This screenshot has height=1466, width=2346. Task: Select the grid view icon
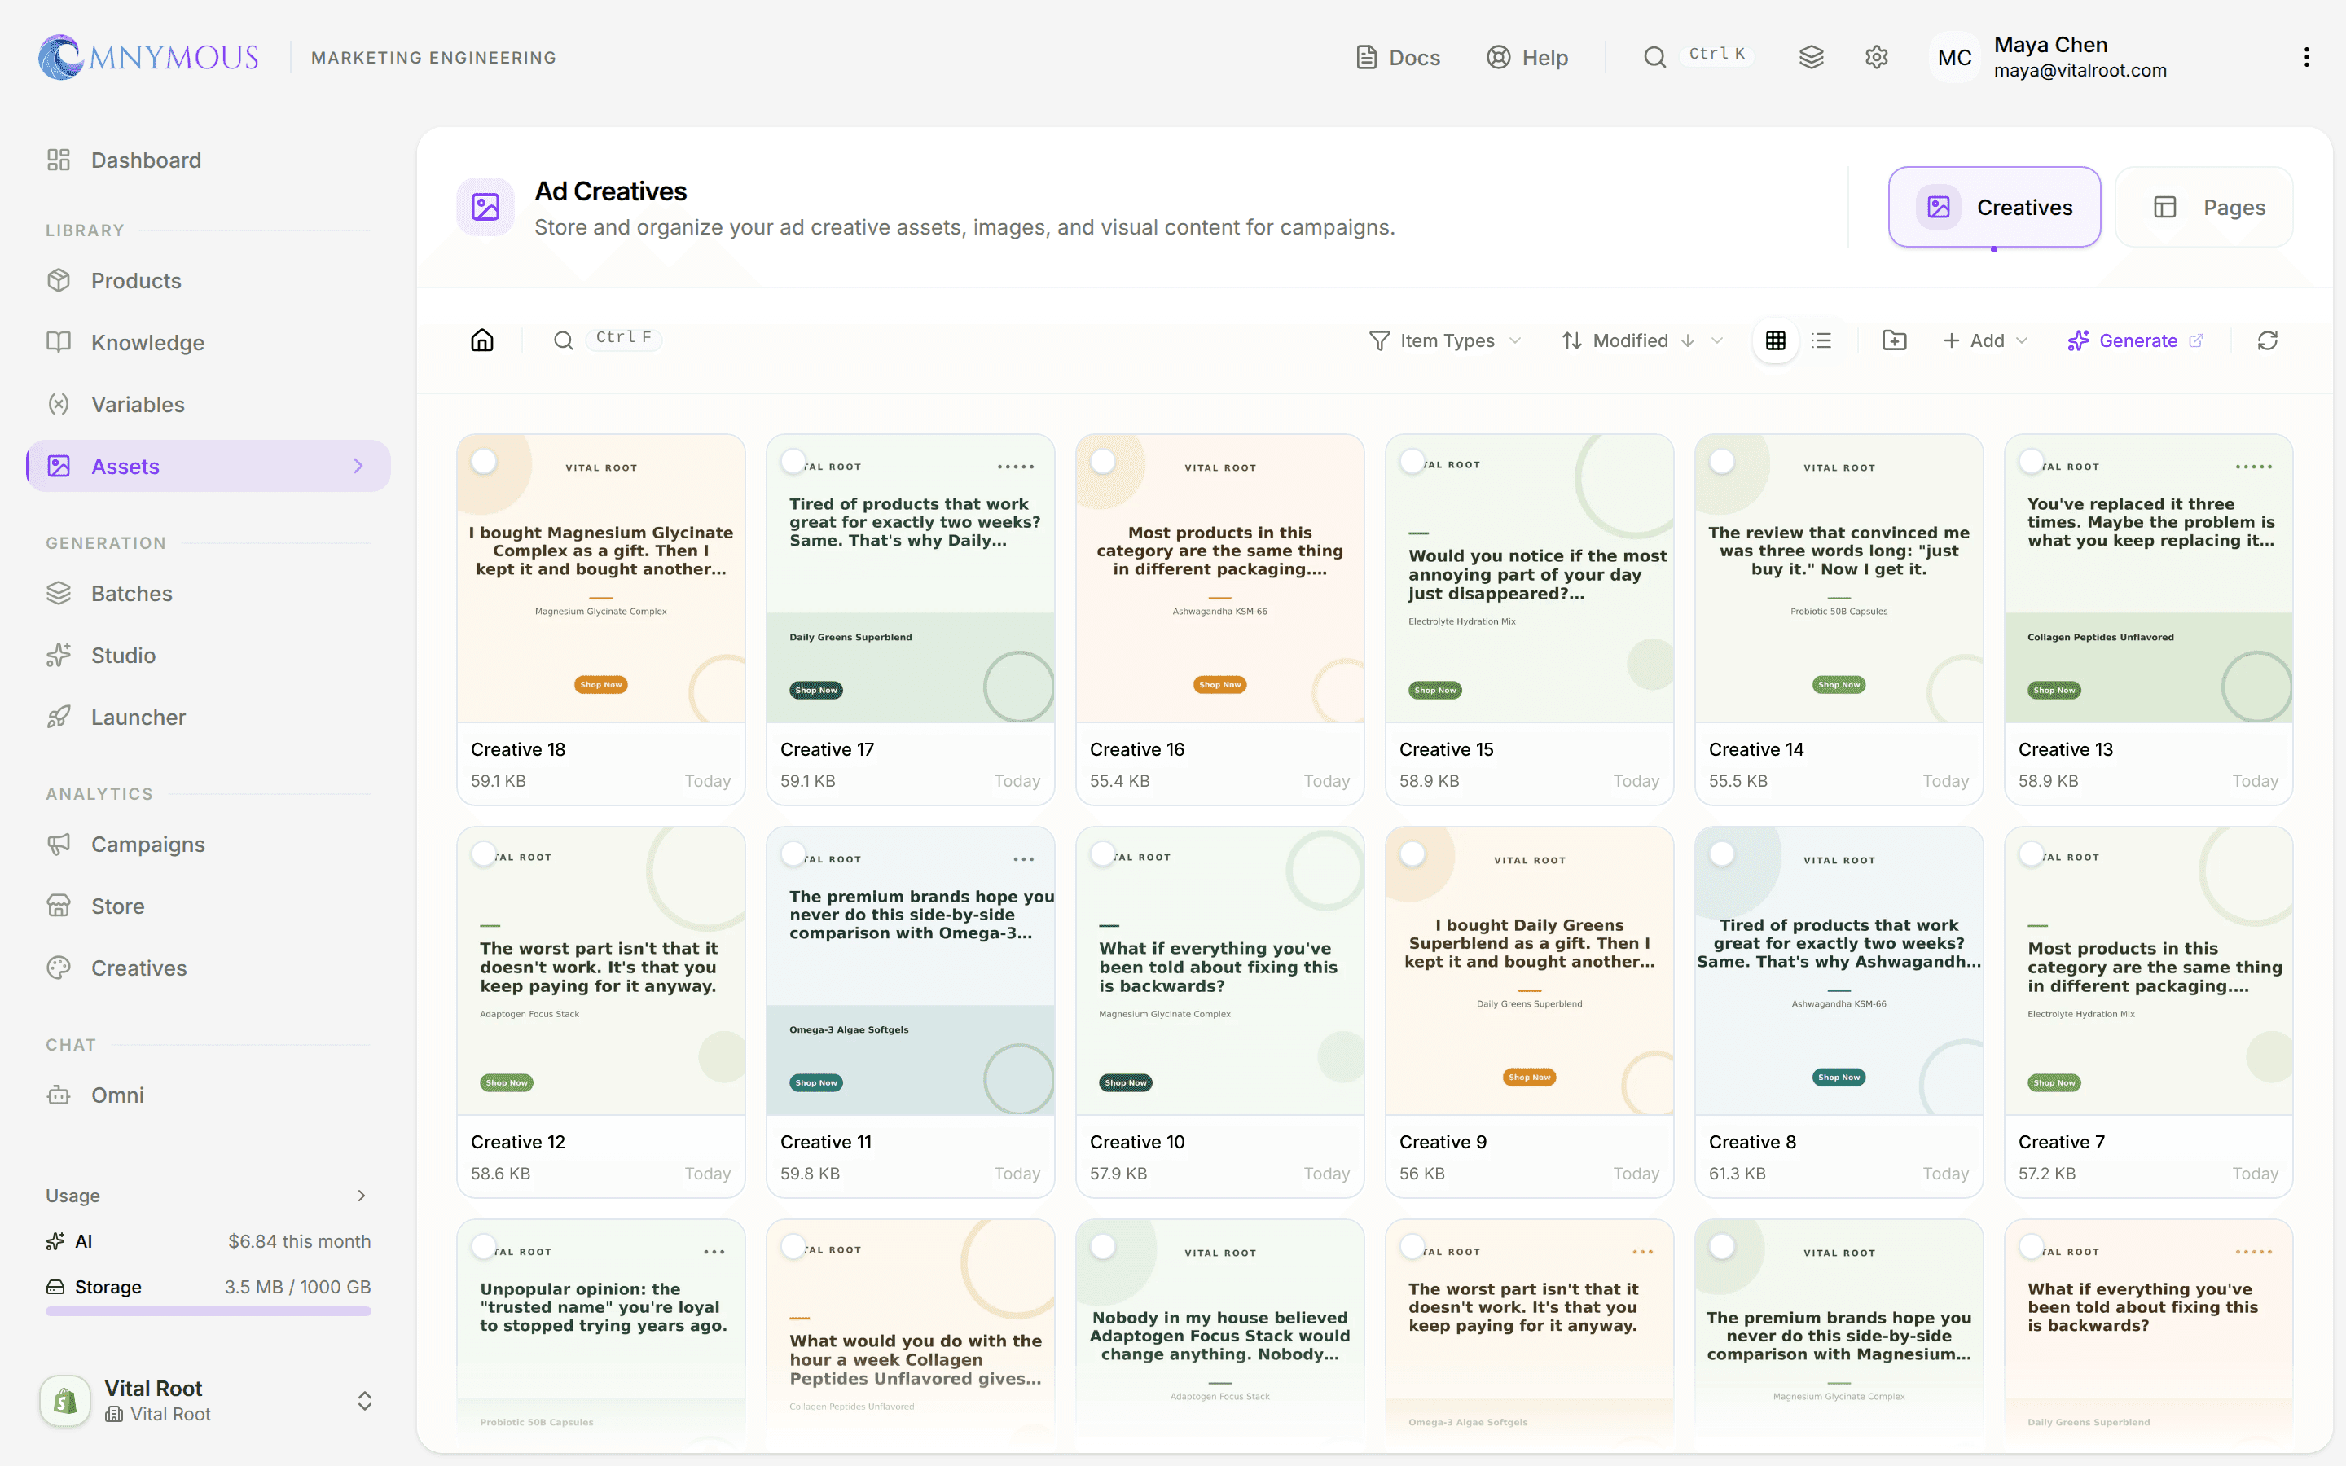coord(1775,340)
